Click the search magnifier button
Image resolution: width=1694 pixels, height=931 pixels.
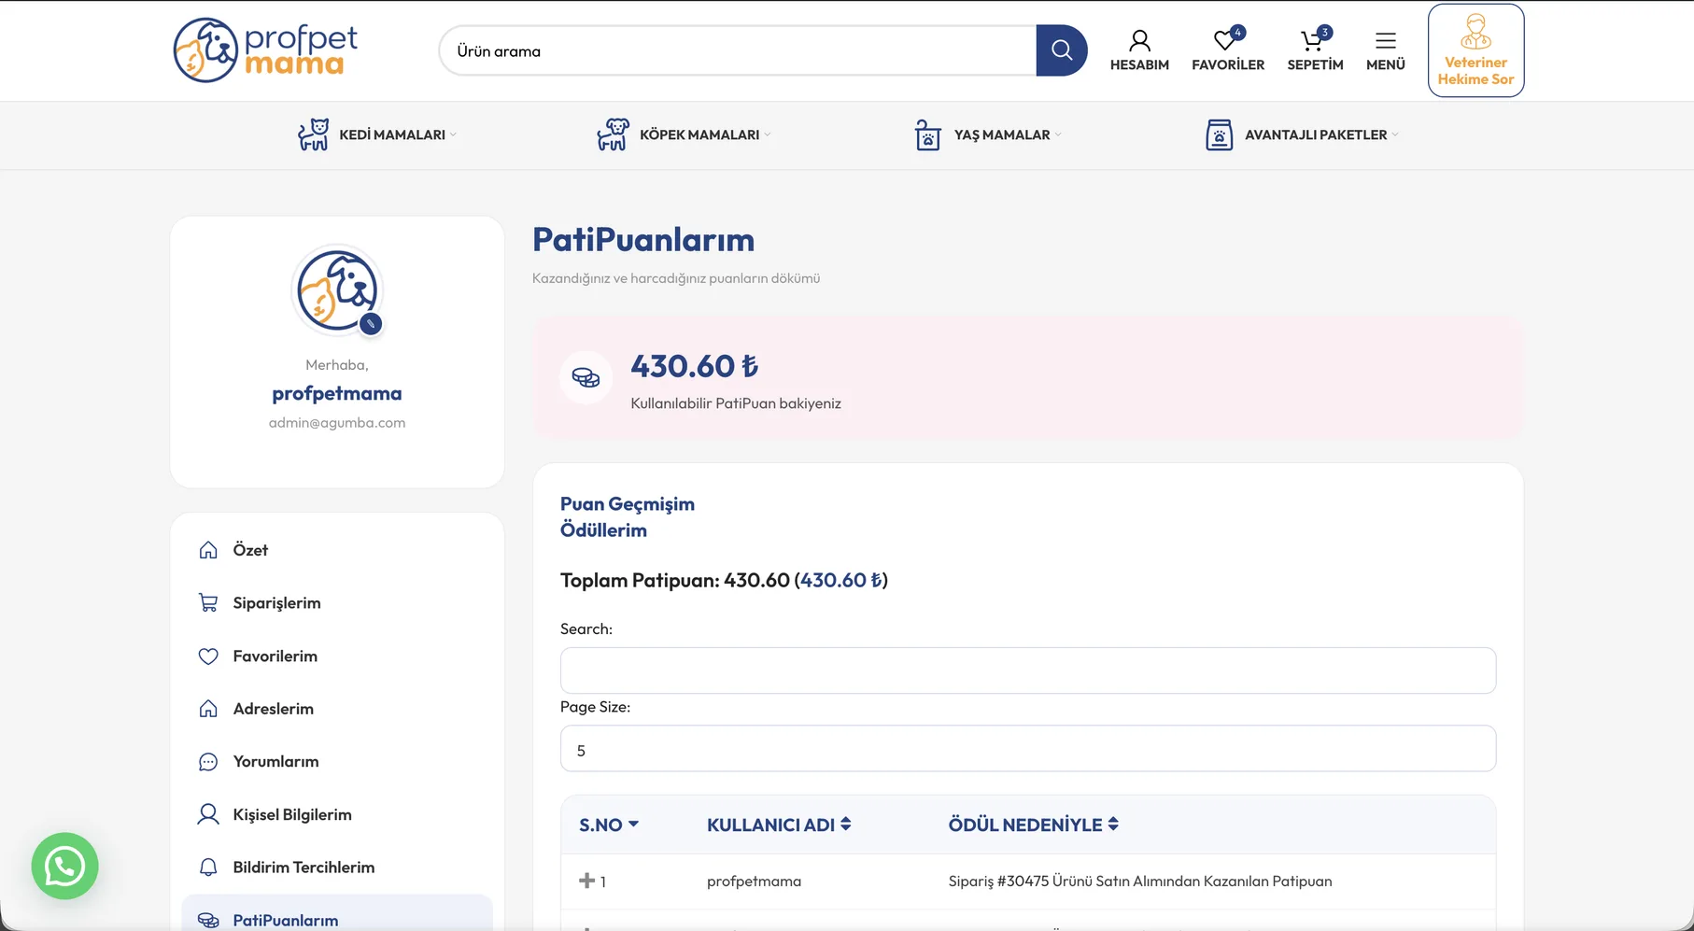tap(1062, 50)
